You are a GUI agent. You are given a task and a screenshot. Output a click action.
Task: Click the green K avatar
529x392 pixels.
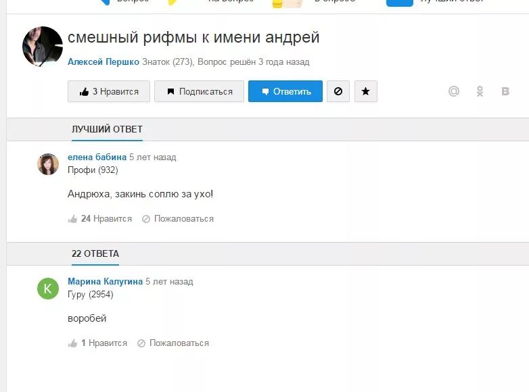click(48, 289)
